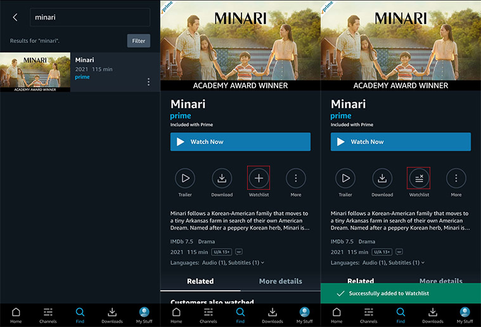Screen dimensions: 481x327
Task: Tap Home in the middle screen's bottom bar
Action: 176,316
